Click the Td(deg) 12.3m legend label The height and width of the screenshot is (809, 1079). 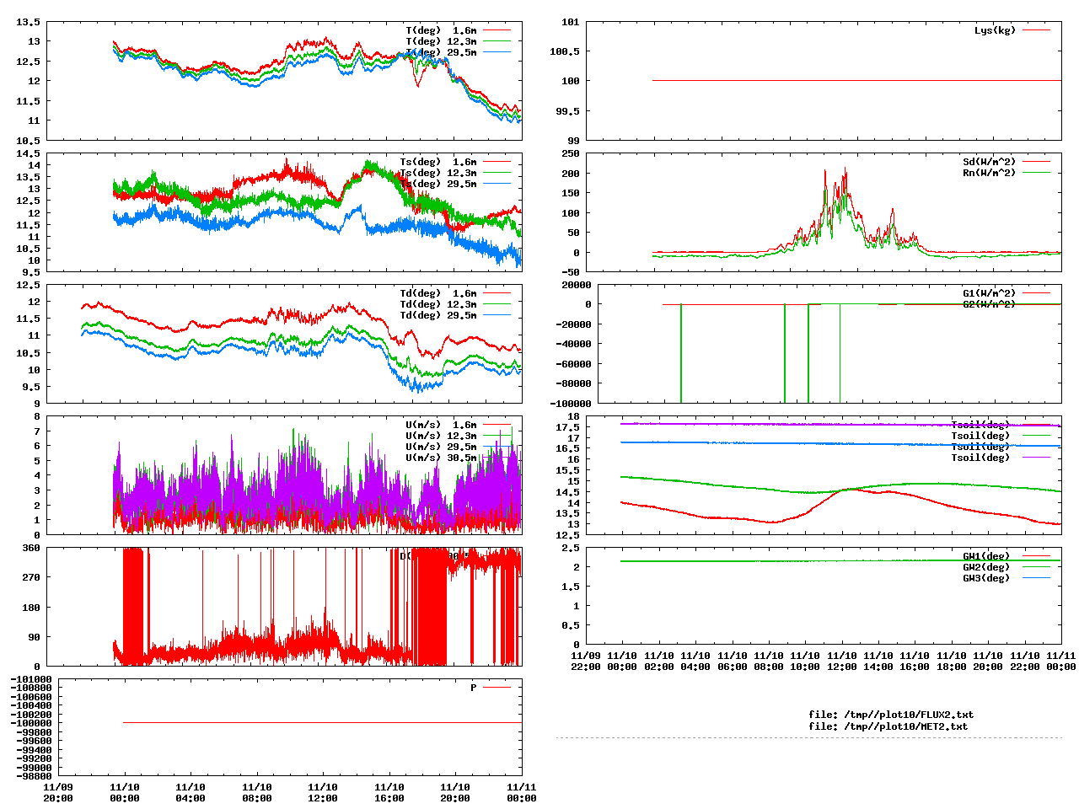pos(438,304)
